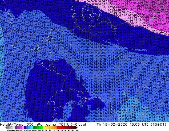Click the '[gdmp]' unit label

[x=51, y=125]
